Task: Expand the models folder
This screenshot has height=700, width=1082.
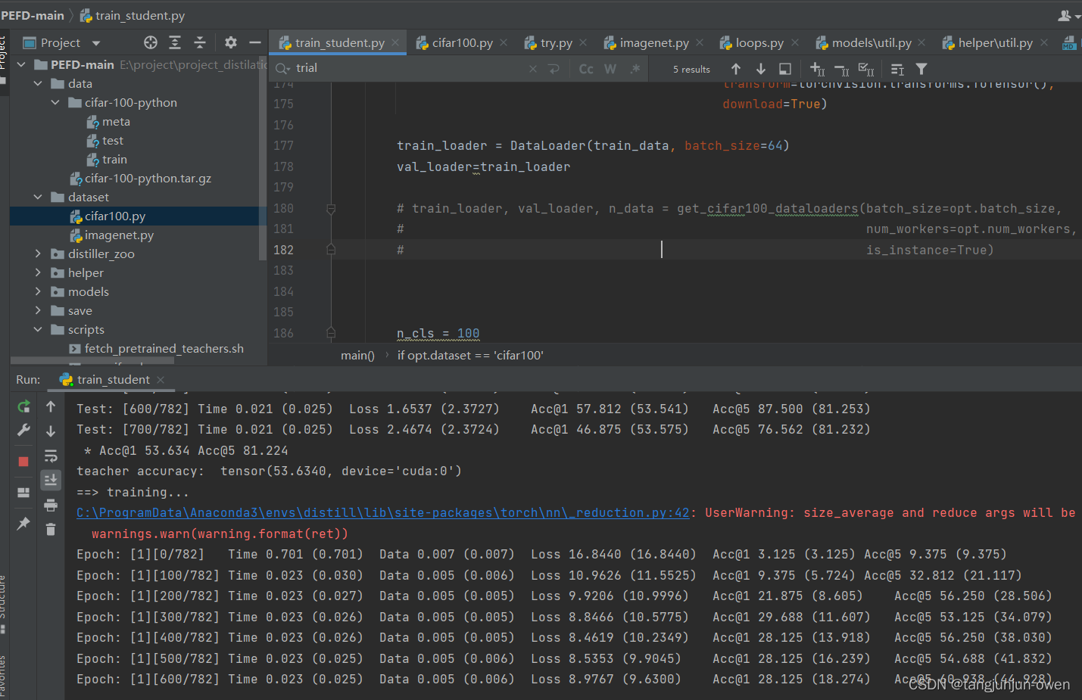Action: (x=38, y=291)
